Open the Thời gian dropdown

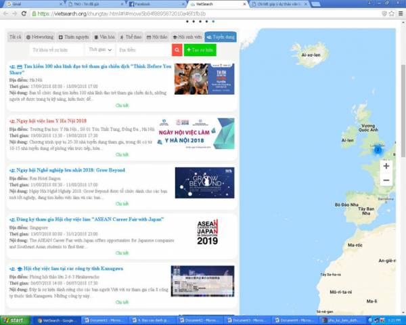99,50
